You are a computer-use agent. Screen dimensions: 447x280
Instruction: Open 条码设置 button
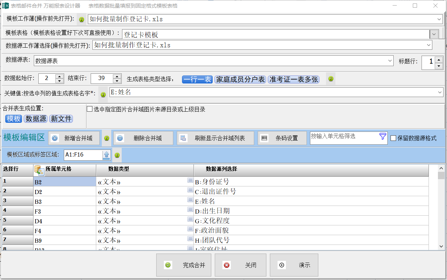(282, 138)
